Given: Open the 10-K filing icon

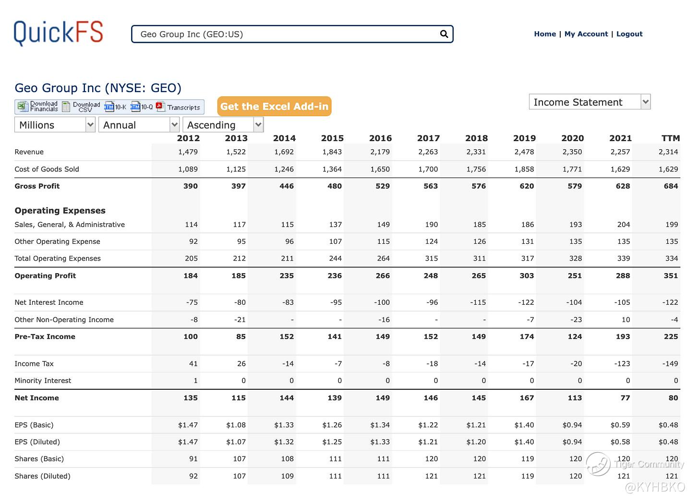Looking at the screenshot, I should pyautogui.click(x=109, y=107).
